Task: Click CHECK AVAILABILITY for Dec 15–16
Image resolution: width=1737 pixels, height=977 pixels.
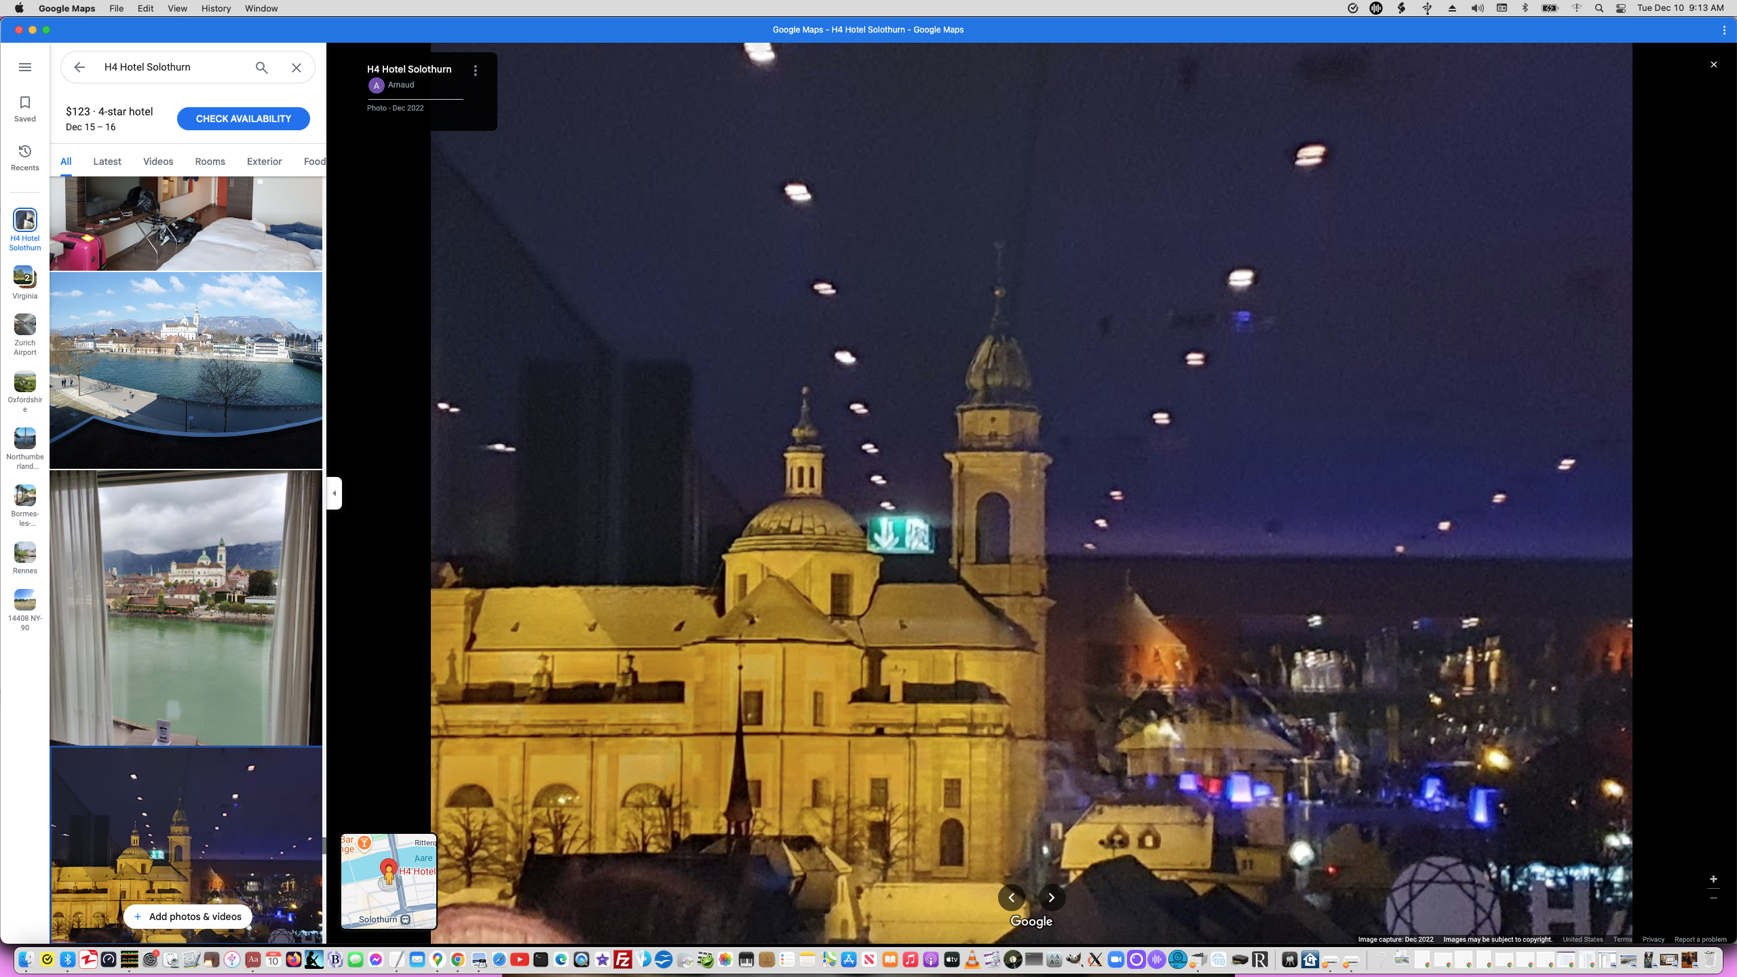Action: click(x=243, y=118)
